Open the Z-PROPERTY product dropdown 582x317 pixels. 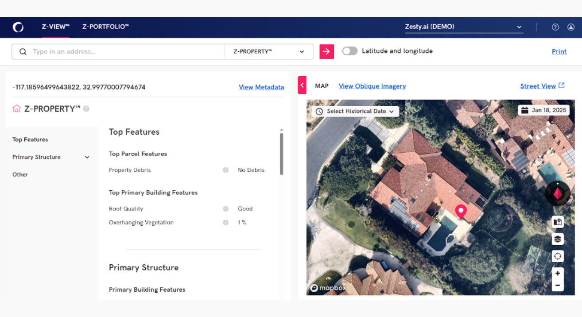(x=269, y=52)
